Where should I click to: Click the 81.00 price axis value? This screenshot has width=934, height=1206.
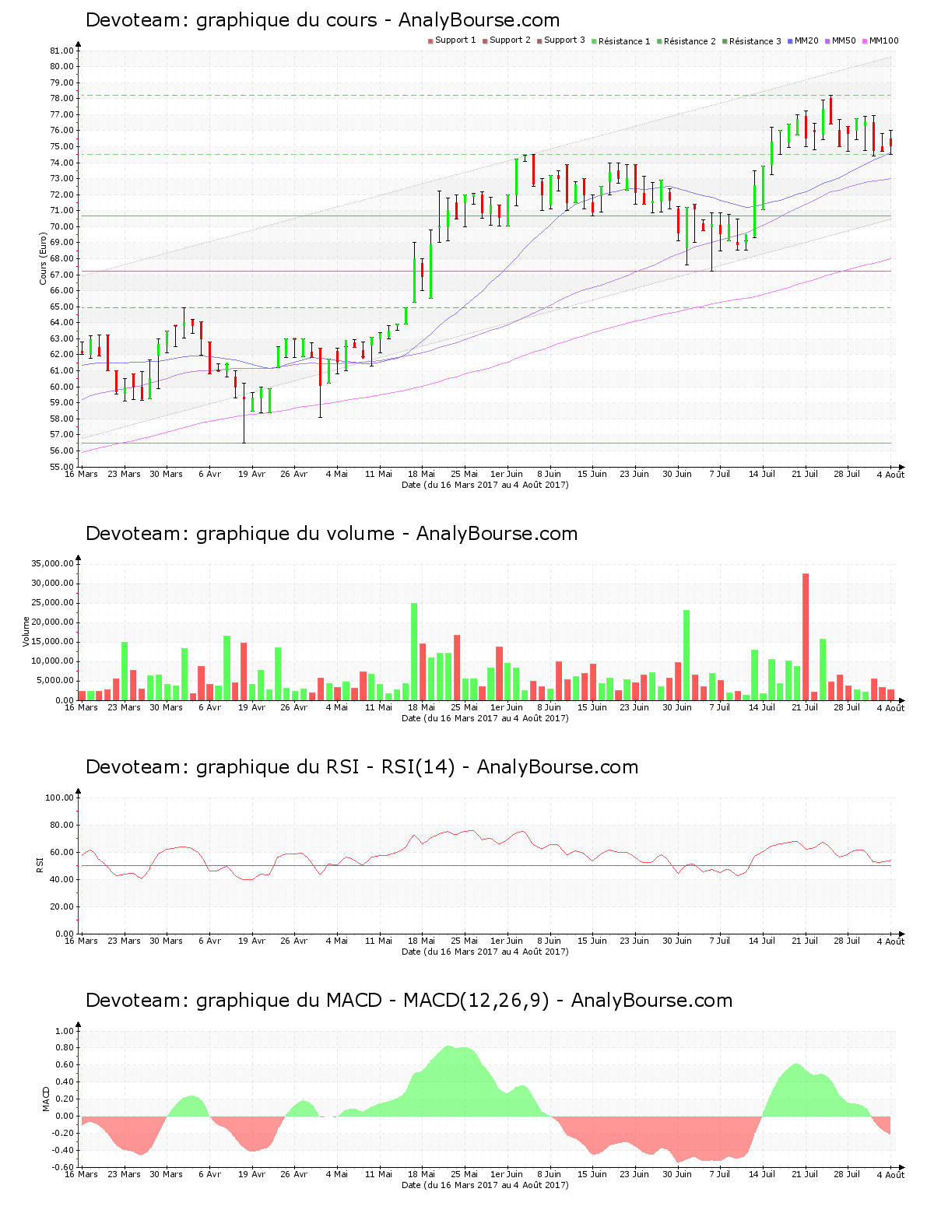point(61,51)
